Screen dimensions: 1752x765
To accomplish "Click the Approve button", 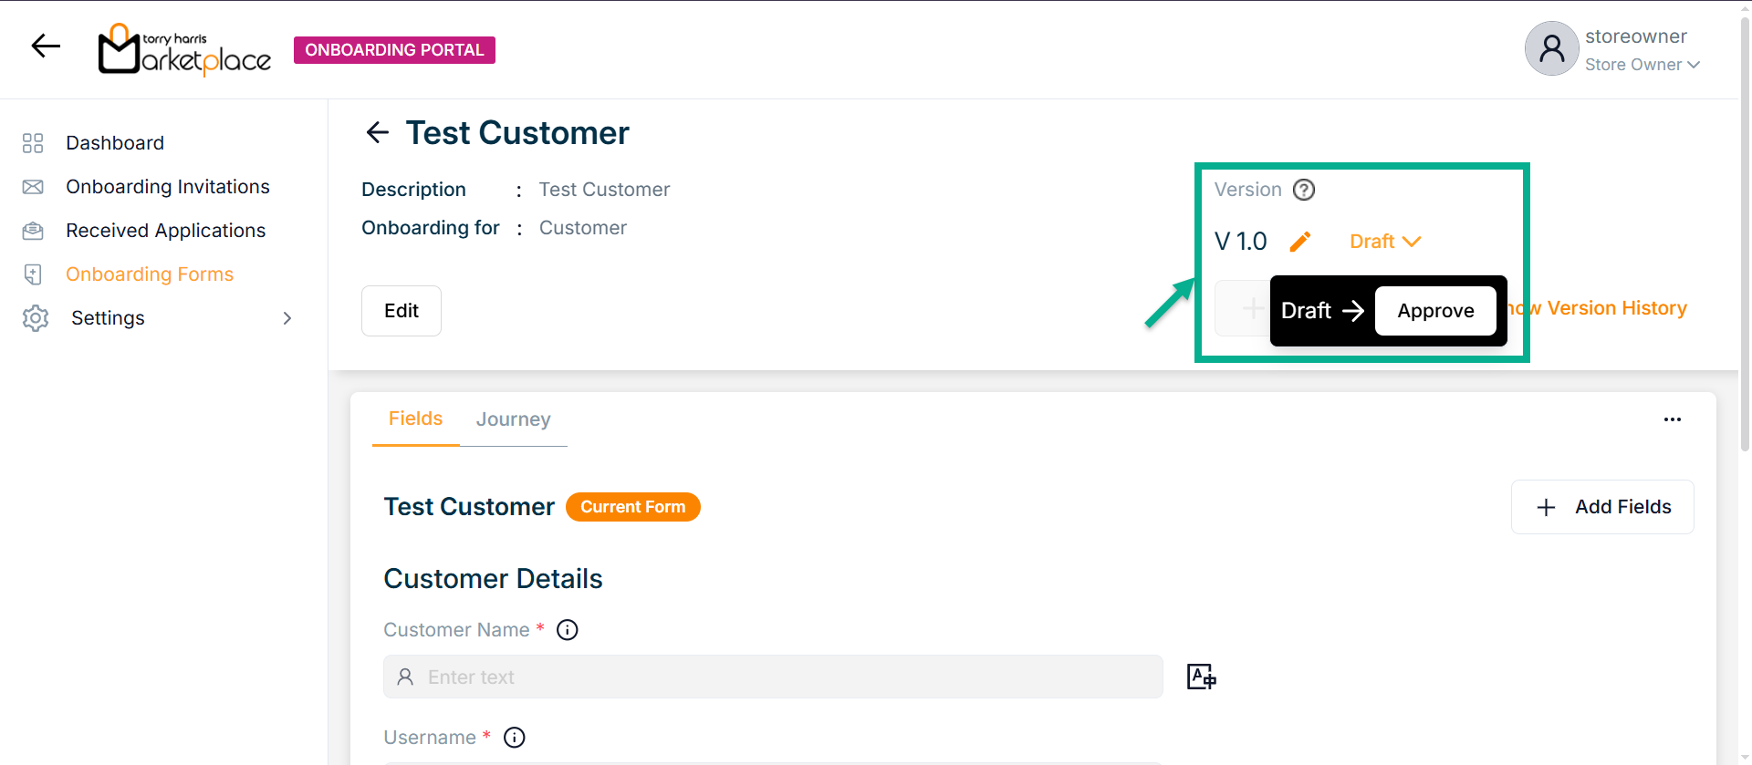I will 1434,311.
